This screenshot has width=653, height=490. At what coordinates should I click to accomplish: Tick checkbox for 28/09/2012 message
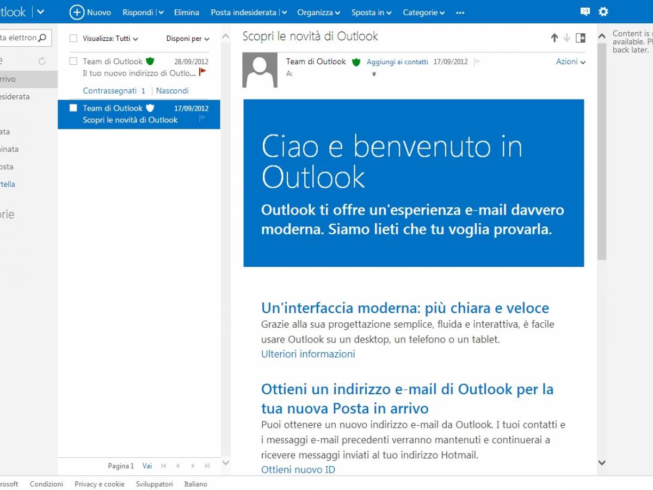tap(73, 62)
